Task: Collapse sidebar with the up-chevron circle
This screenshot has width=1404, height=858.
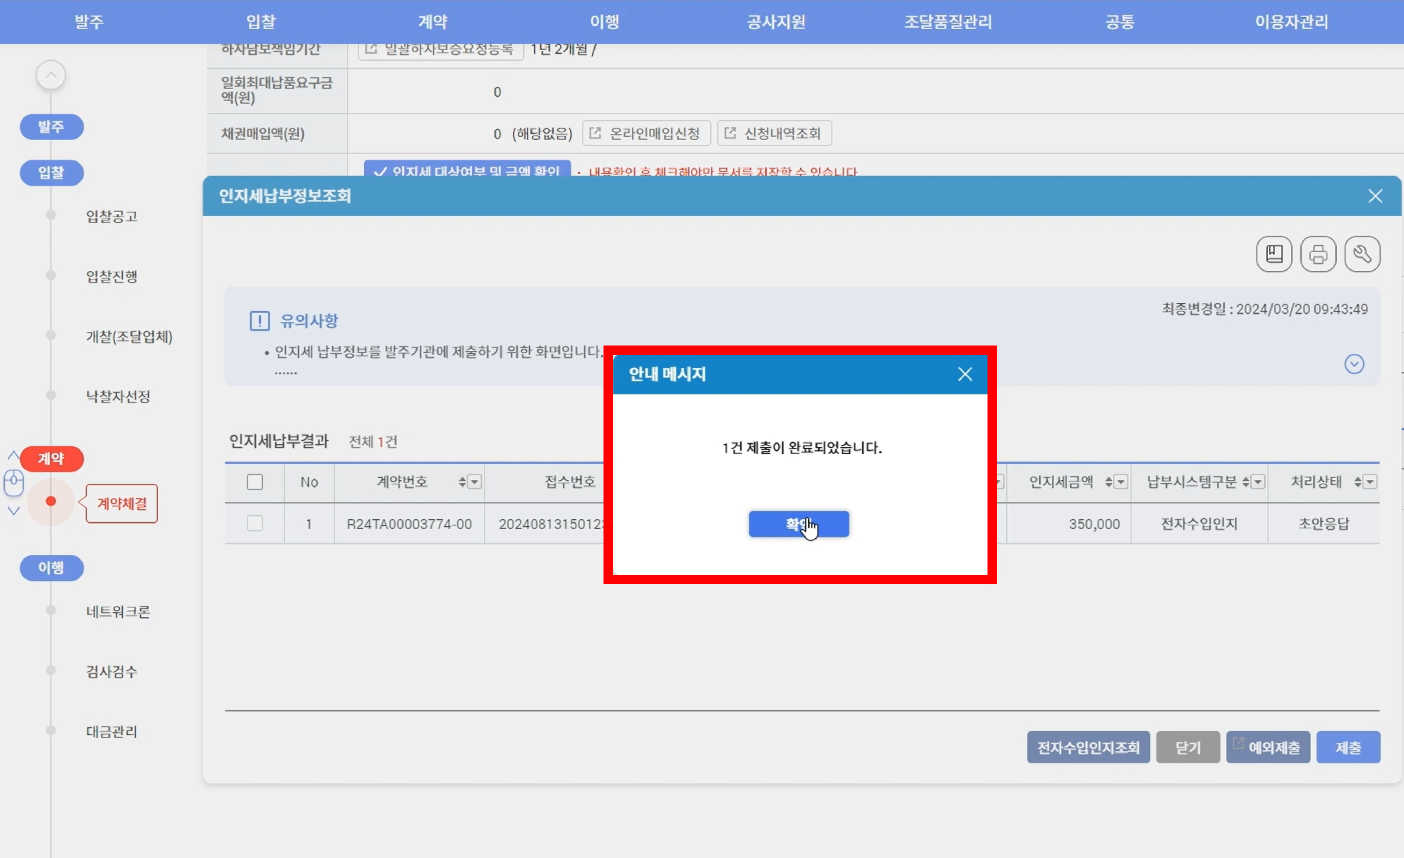Action: pyautogui.click(x=51, y=74)
